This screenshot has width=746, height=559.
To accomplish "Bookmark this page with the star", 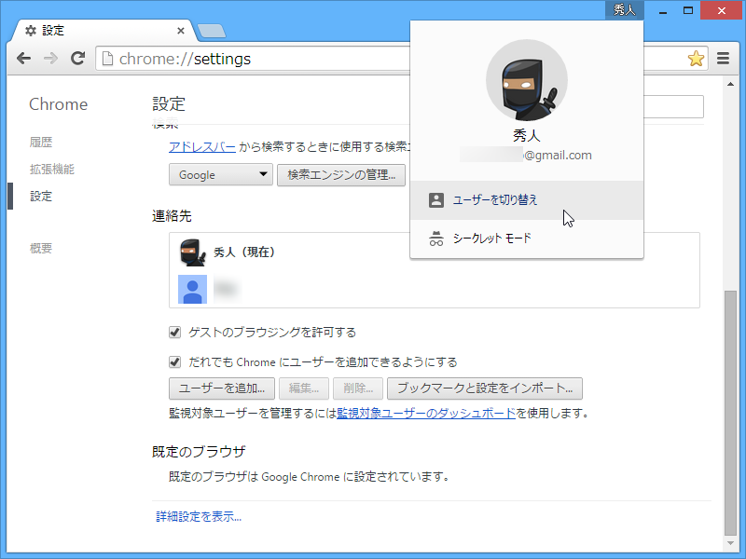I will (x=696, y=59).
